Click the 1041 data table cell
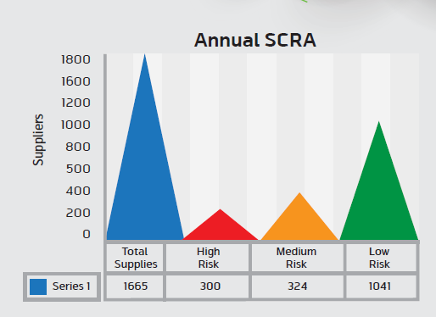The width and height of the screenshot is (436, 317). click(x=381, y=286)
